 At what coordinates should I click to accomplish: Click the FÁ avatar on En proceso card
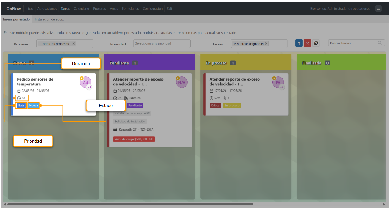point(278,82)
